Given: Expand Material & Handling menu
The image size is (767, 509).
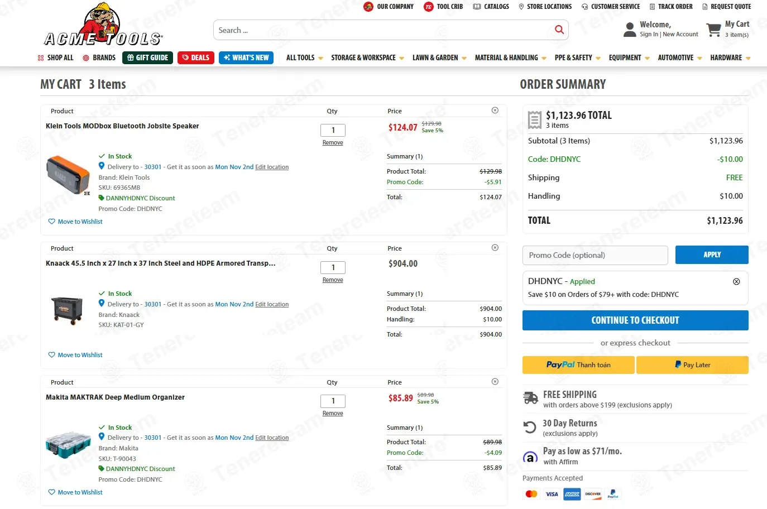Looking at the screenshot, I should [x=511, y=57].
